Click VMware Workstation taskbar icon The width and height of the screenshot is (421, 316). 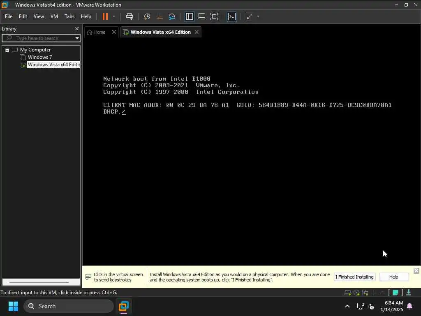(123, 306)
